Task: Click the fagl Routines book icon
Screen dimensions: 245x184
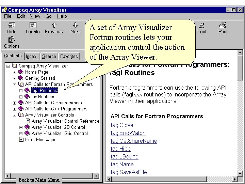Action: [x=27, y=90]
